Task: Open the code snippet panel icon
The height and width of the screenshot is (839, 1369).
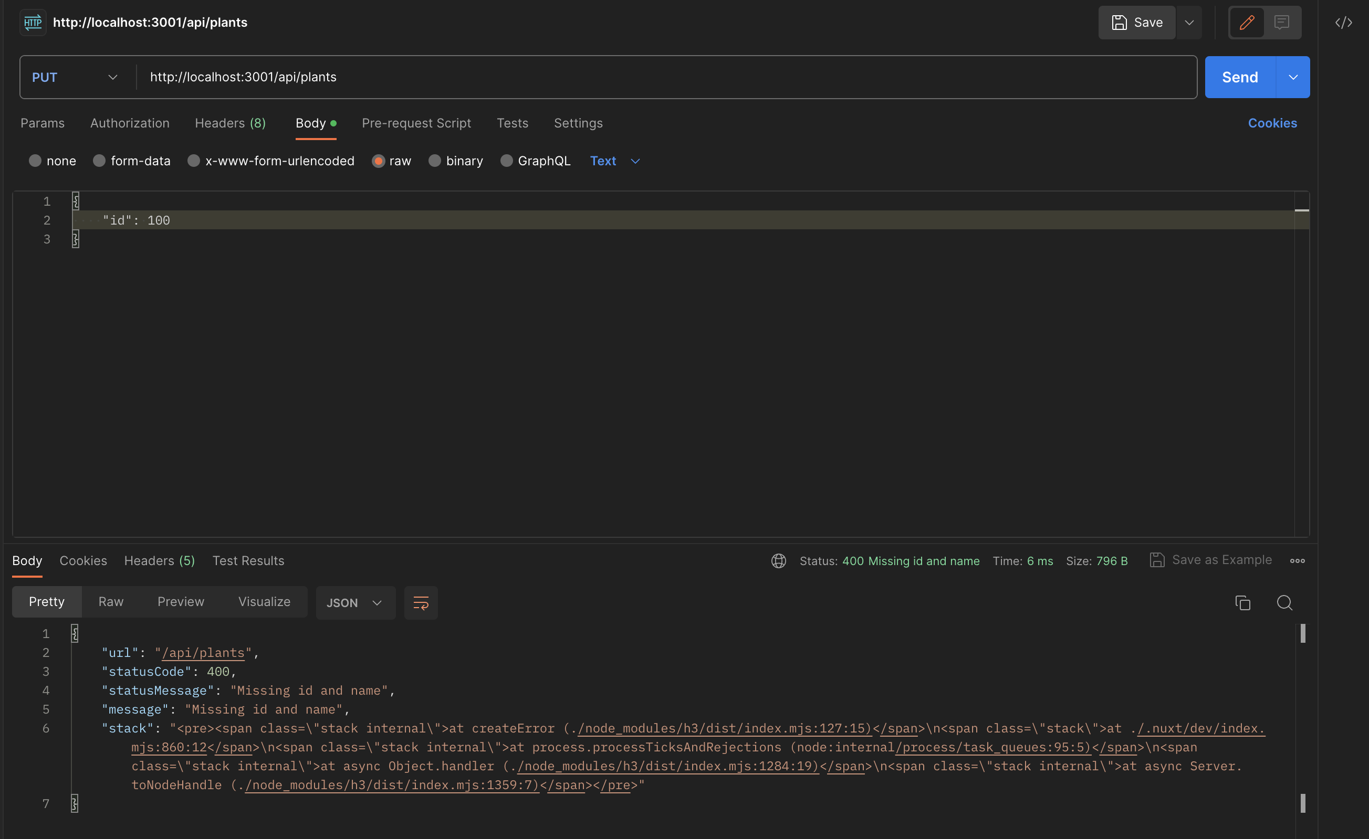Action: (1343, 22)
